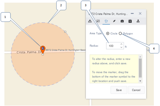Click the 'To alter the radius' help text
The width and height of the screenshot is (160, 106).
click(x=111, y=61)
